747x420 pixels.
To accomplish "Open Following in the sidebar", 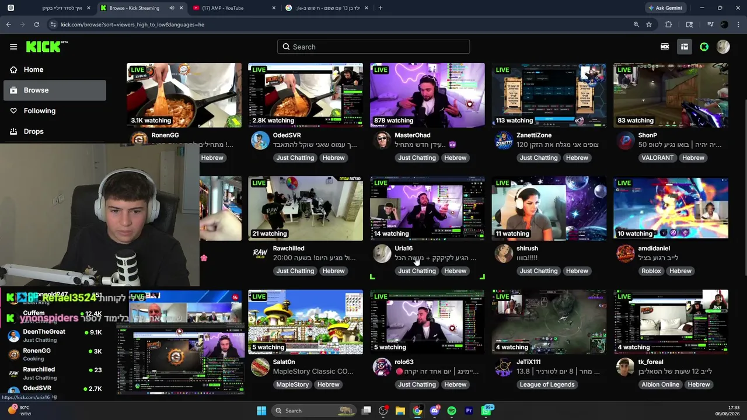I will click(54, 111).
